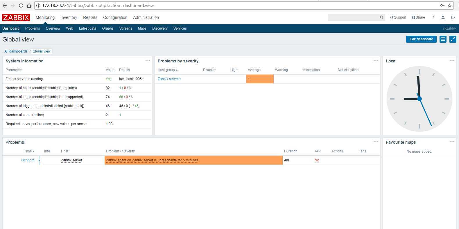The height and width of the screenshot is (229, 459).
Task: Switch to the Overview tab
Action: [53, 28]
